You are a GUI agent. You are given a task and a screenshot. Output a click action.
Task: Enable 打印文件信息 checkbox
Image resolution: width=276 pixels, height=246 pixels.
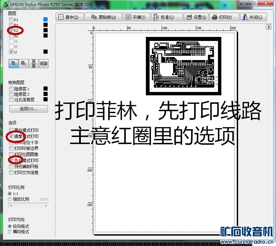point(11,172)
